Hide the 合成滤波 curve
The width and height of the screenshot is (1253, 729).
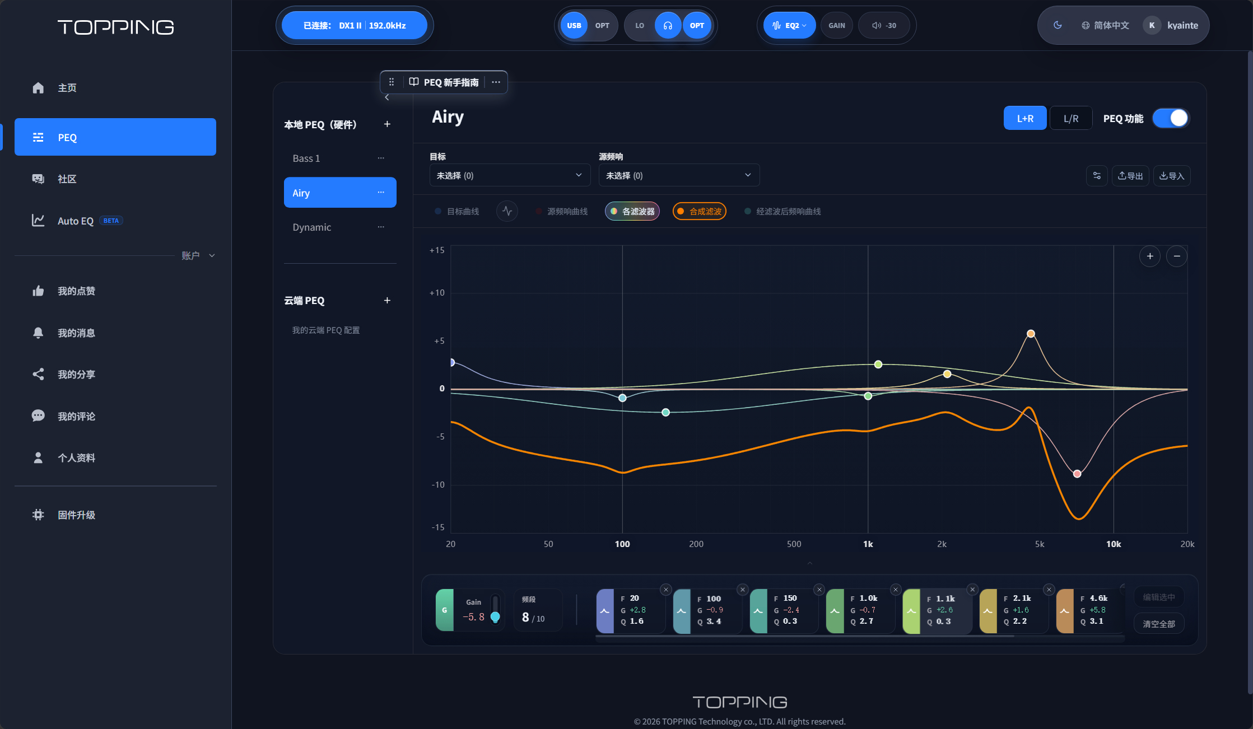coord(700,211)
